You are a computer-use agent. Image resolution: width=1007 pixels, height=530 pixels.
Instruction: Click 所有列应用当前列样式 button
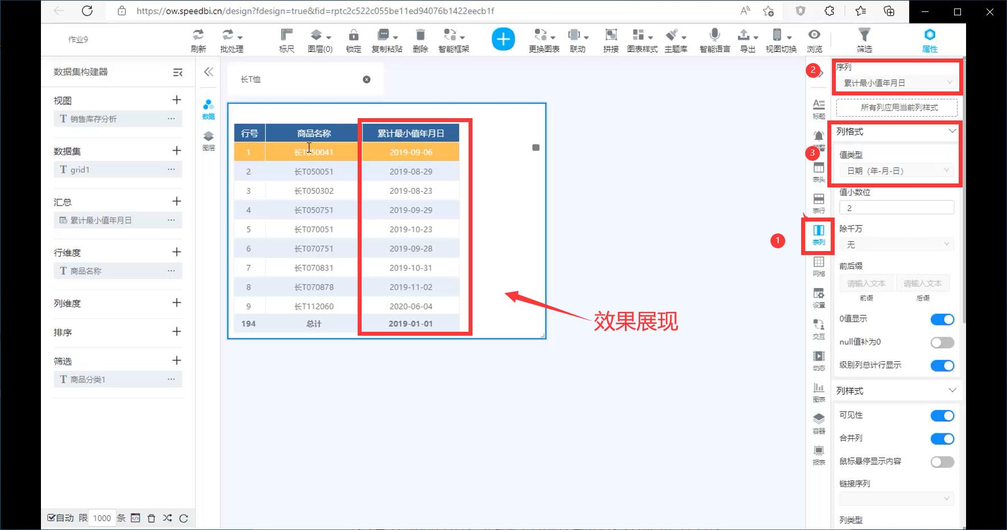(x=897, y=107)
